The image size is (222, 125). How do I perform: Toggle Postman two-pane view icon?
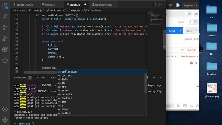(185, 106)
